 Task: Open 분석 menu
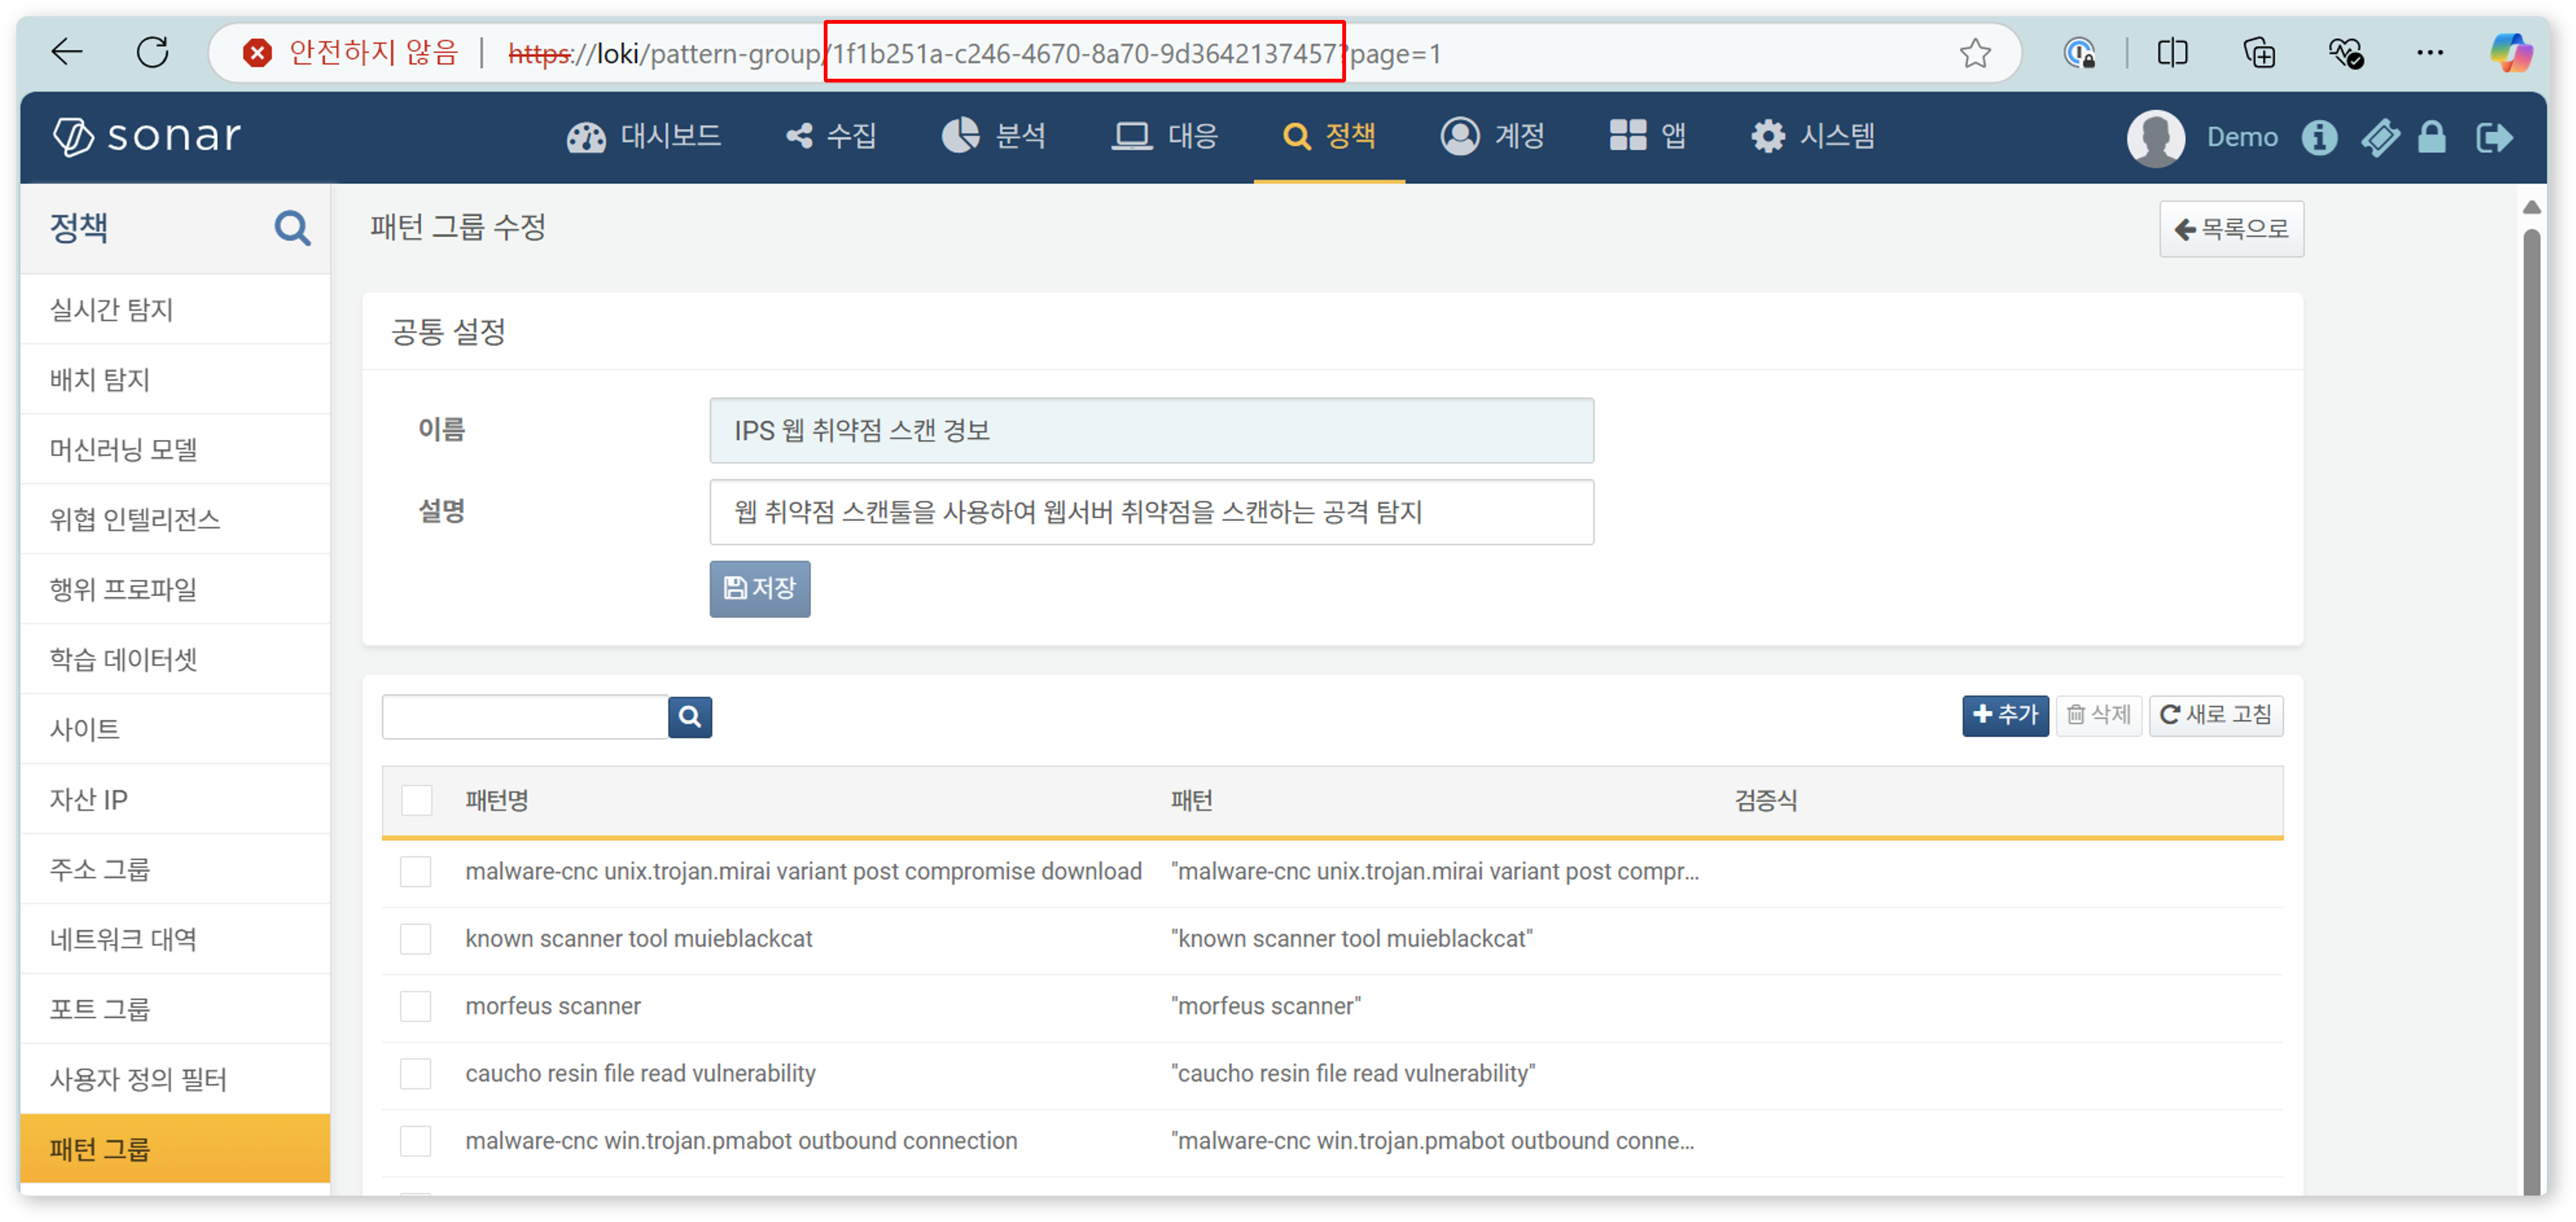(x=994, y=136)
